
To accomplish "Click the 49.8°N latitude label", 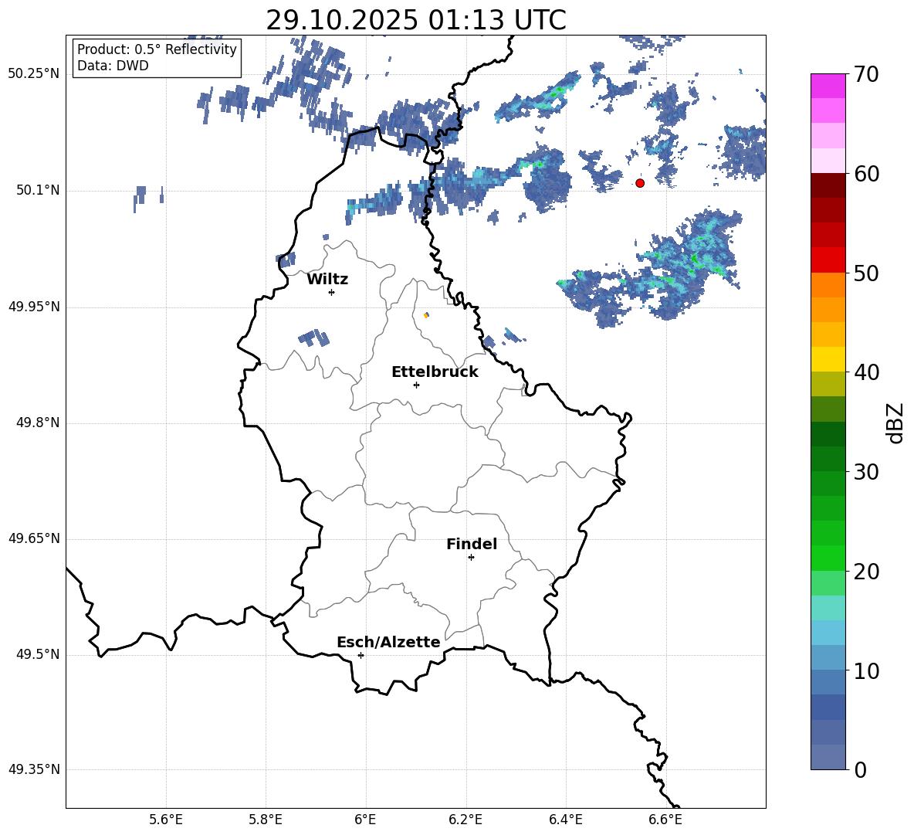I will pos(38,423).
